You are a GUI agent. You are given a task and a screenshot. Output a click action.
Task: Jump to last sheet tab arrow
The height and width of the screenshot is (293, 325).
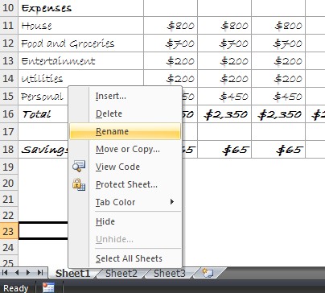pyautogui.click(x=40, y=273)
